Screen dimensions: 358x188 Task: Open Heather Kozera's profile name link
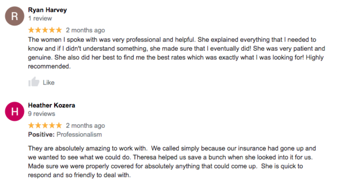click(52, 105)
